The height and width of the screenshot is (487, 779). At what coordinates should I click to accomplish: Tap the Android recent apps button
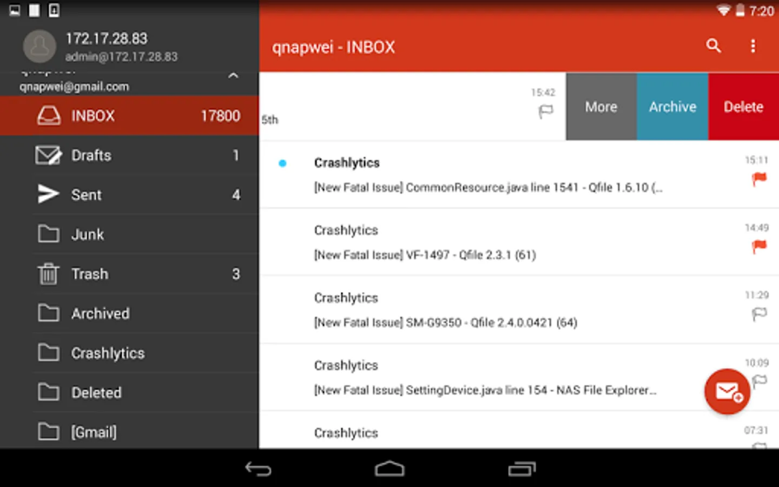(x=521, y=469)
